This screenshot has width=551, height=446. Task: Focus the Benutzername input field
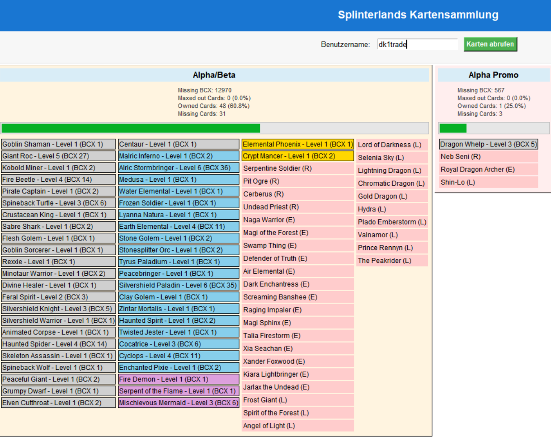tap(417, 44)
